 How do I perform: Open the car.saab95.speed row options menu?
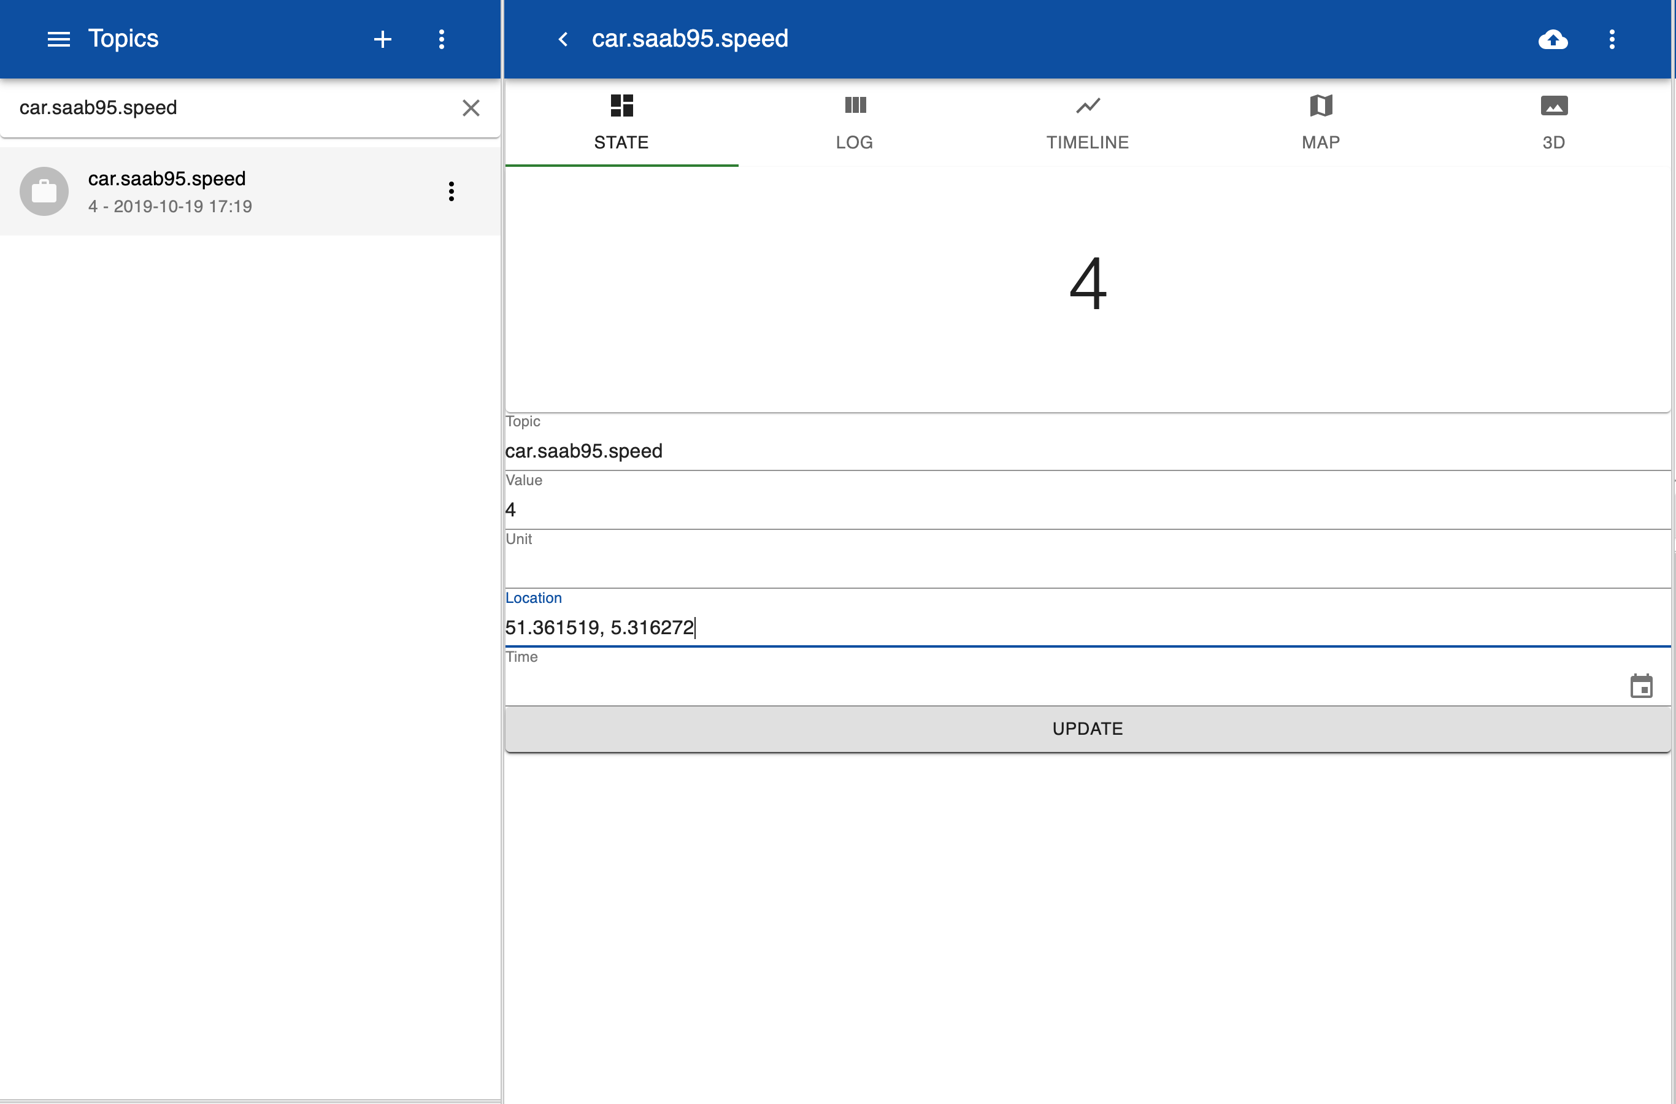click(452, 191)
